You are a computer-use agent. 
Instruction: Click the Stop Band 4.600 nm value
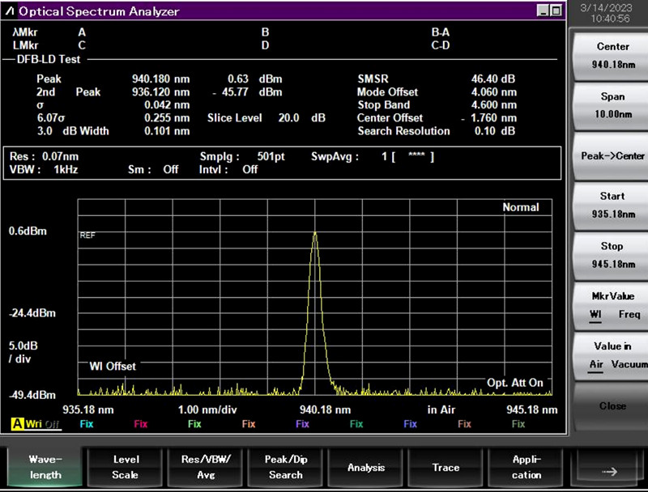point(494,105)
